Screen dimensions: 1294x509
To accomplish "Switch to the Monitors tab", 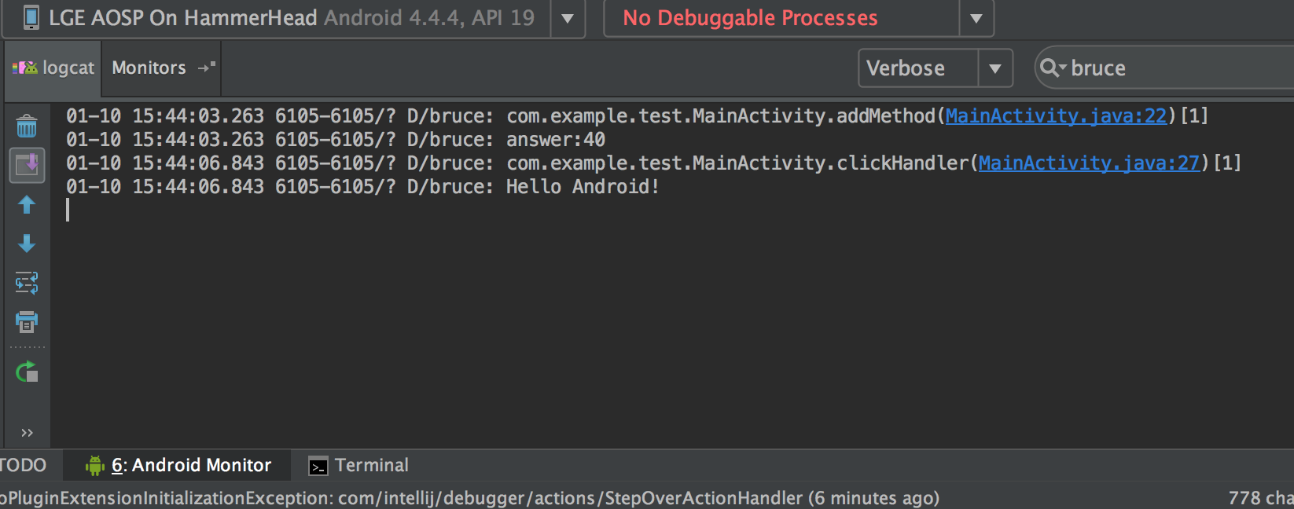I will 149,68.
